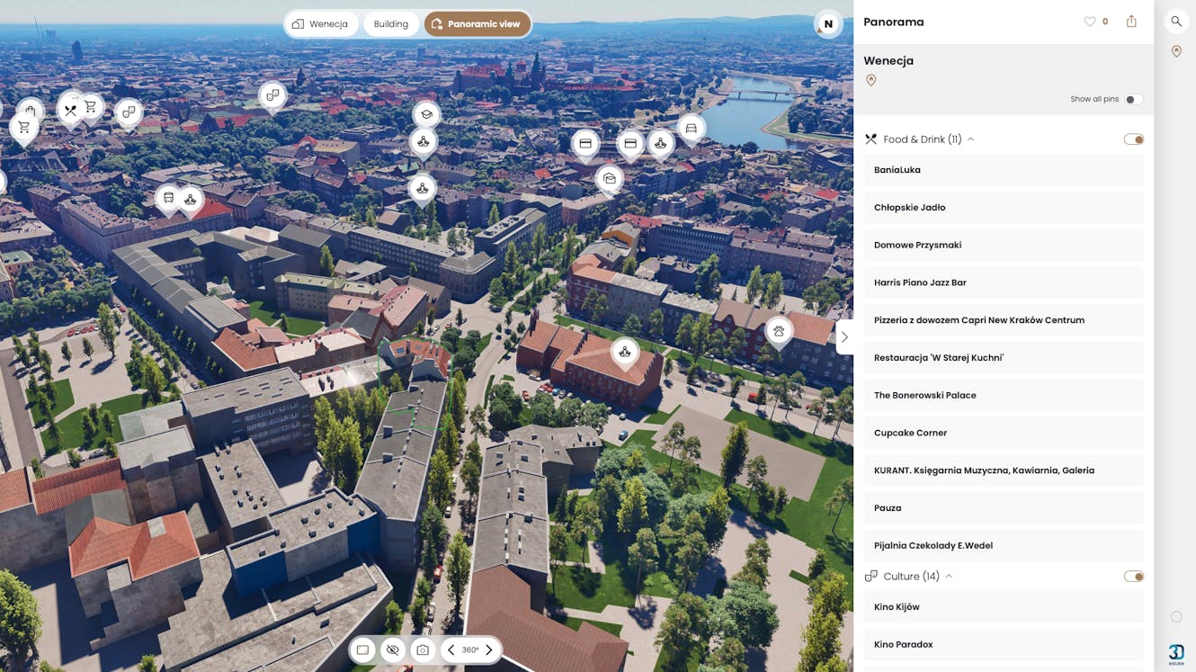Hide interface using the crossed-eye icon
The image size is (1196, 672).
pyautogui.click(x=392, y=649)
